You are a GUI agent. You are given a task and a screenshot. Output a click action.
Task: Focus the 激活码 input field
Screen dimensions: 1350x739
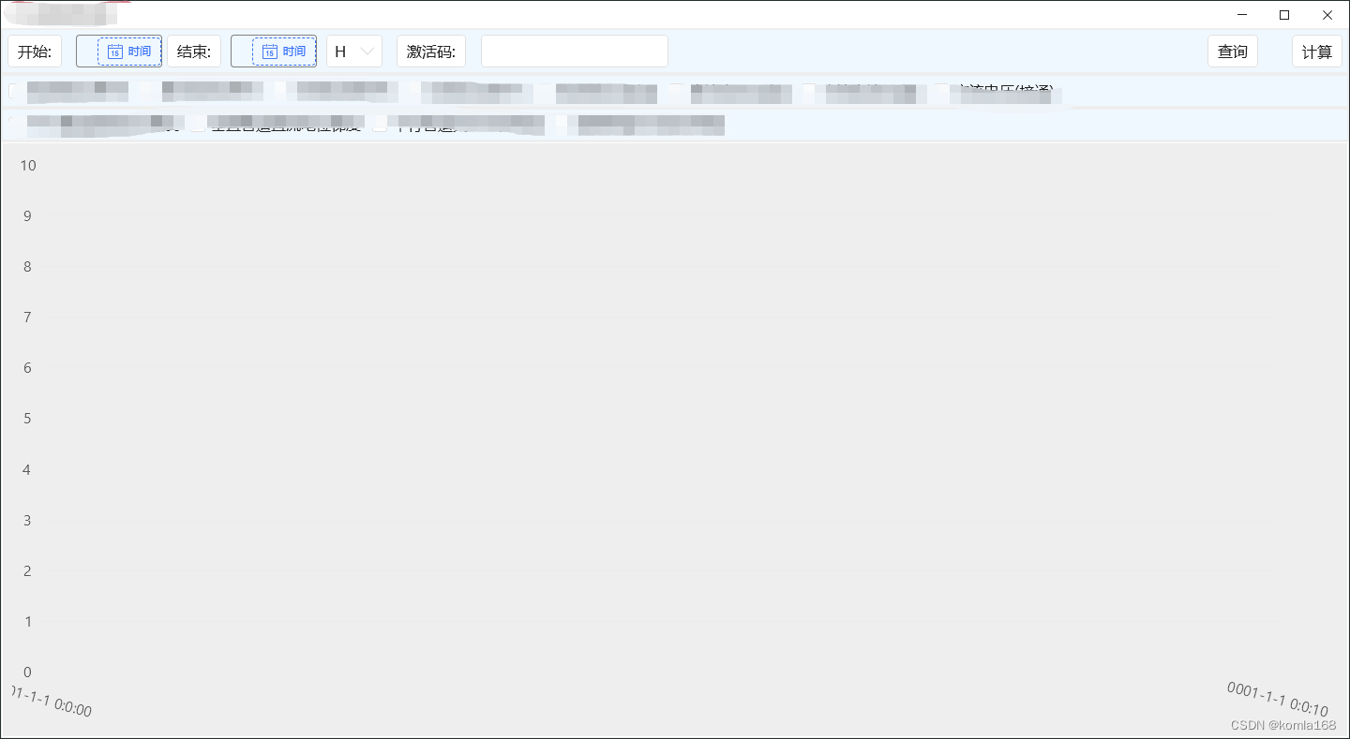coord(575,52)
